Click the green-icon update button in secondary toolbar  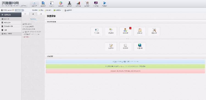[57, 10]
